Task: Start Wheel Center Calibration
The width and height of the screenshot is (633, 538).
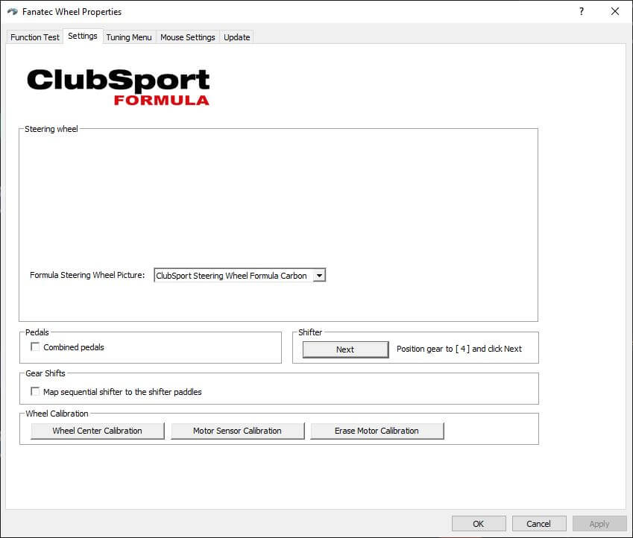Action: pyautogui.click(x=97, y=431)
